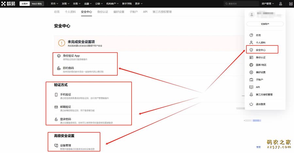Image resolution: width=294 pixels, height=153 pixels.
Task: Click the 偏好设置 gear icon
Action: click(x=251, y=72)
